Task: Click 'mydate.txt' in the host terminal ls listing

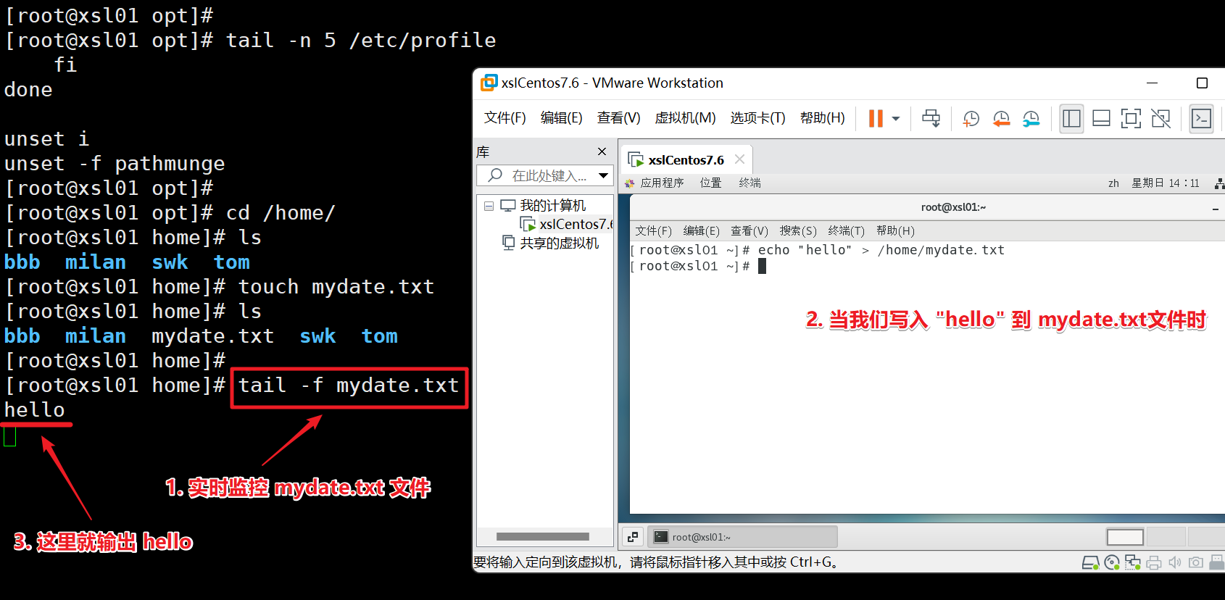Action: [x=213, y=336]
